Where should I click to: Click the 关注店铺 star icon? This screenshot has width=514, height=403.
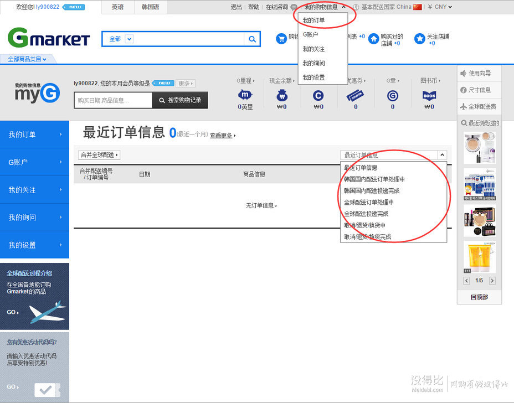(420, 39)
